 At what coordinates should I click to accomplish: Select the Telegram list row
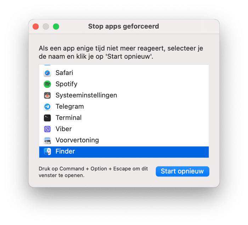pyautogui.click(x=124, y=107)
